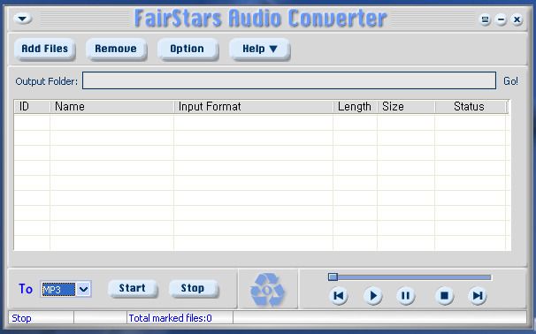
Task: Pause audio playback
Action: [x=405, y=296]
